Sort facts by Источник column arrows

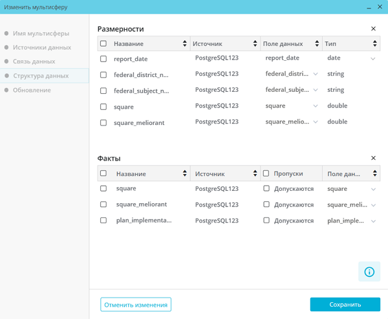coord(255,174)
